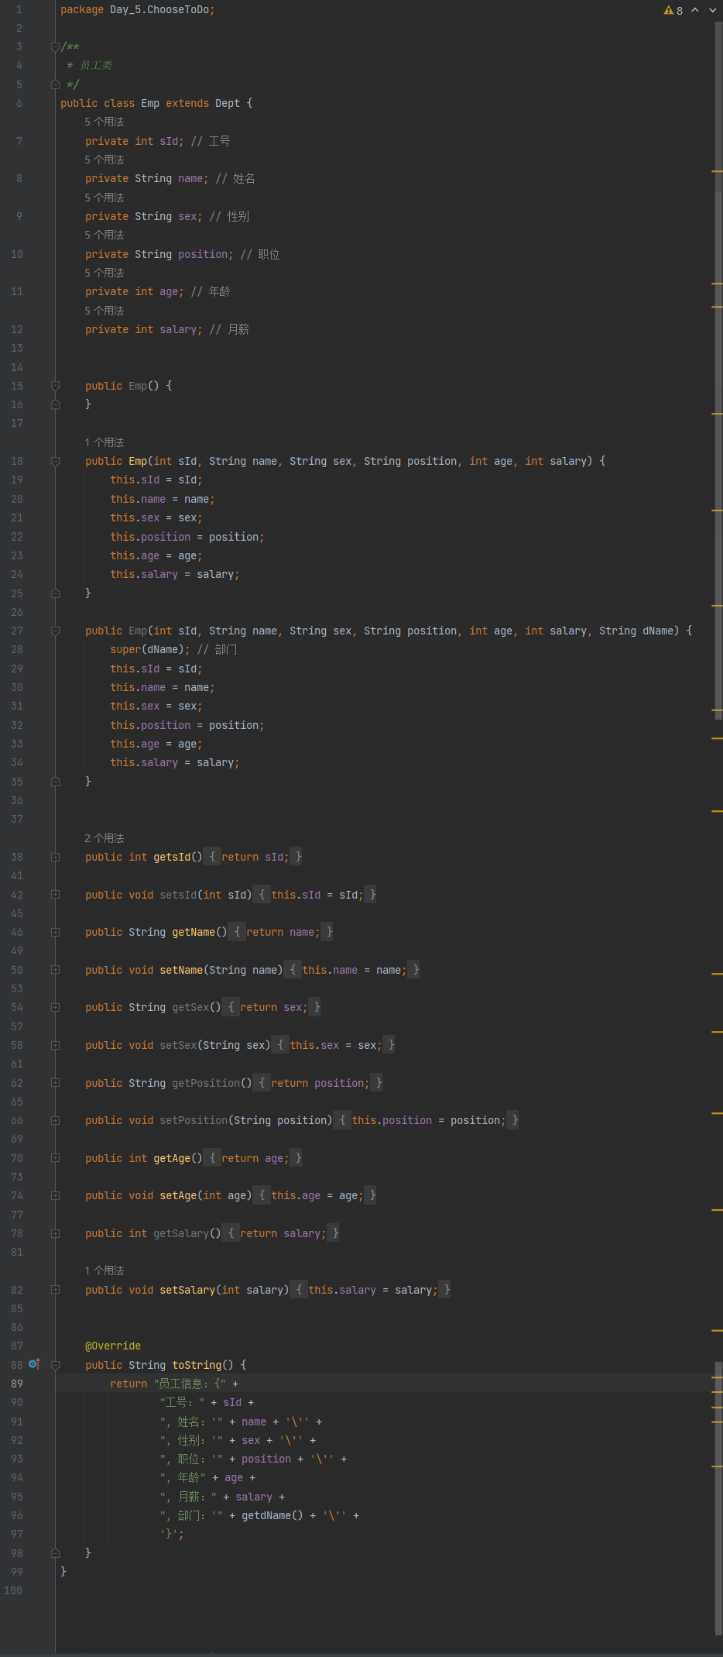The height and width of the screenshot is (1657, 723).
Task: Click 'toString' method name on line 88
Action: 197,1365
